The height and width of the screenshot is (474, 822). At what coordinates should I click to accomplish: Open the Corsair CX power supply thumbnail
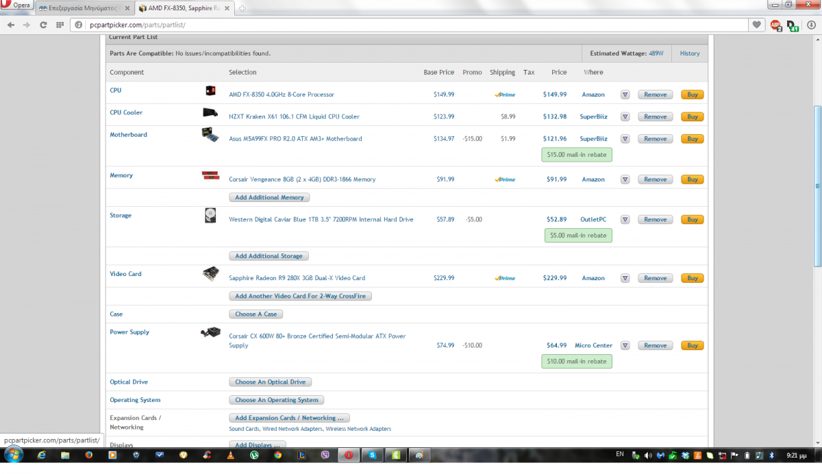pyautogui.click(x=210, y=332)
